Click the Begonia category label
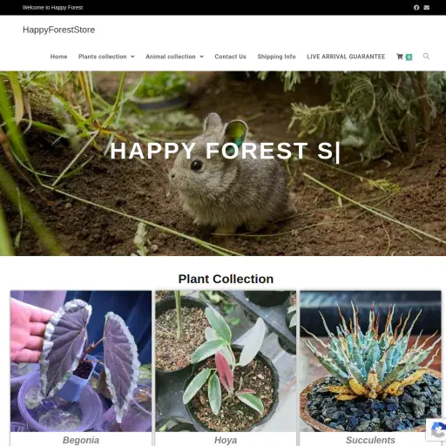The height and width of the screenshot is (446, 446). point(81,440)
